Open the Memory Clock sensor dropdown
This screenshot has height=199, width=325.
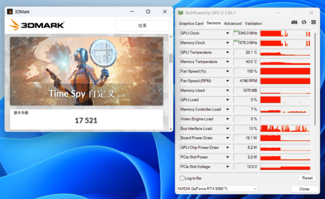tap(227, 43)
